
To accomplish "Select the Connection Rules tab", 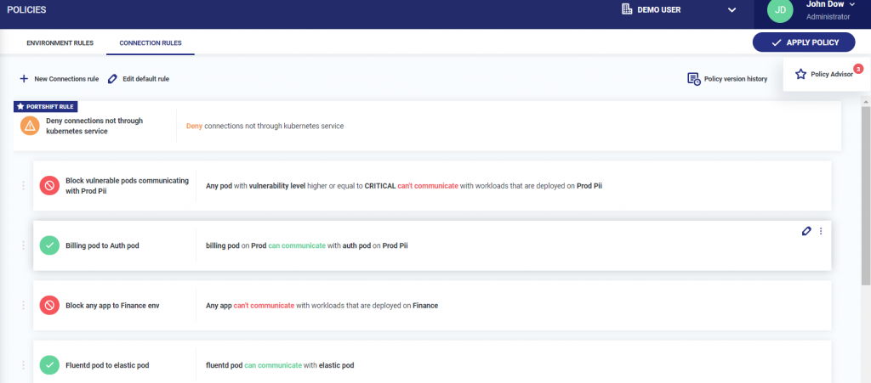I will [150, 42].
